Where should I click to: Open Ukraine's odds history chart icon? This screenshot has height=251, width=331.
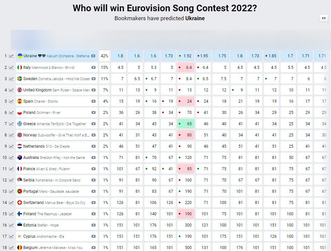coord(11,56)
